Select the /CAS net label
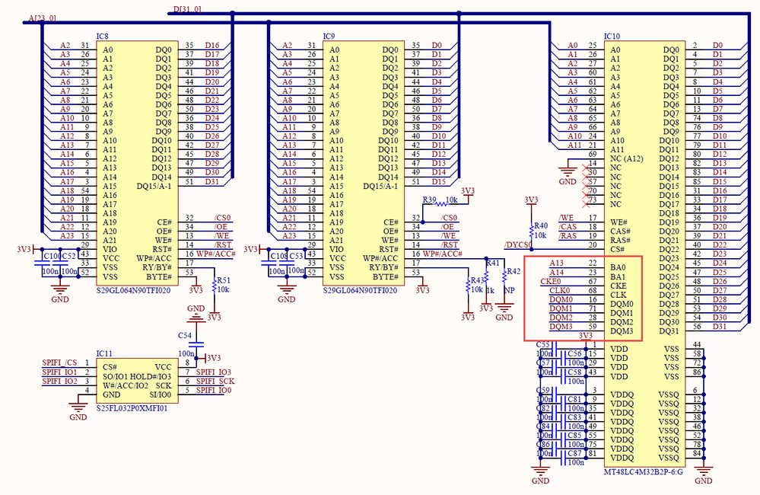The width and height of the screenshot is (760, 495). coord(568,227)
